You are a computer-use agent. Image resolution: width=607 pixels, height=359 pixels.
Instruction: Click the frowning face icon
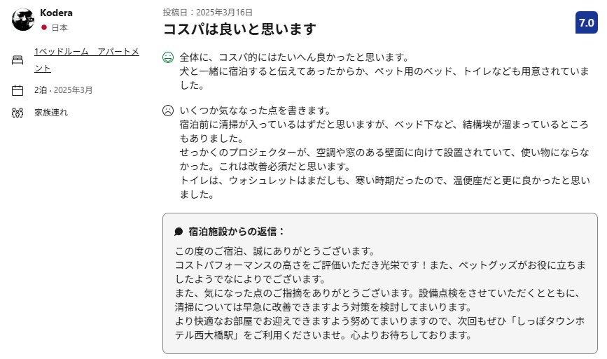(x=168, y=111)
